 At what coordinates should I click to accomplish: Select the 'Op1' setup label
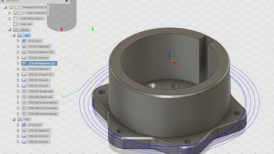[27, 36]
